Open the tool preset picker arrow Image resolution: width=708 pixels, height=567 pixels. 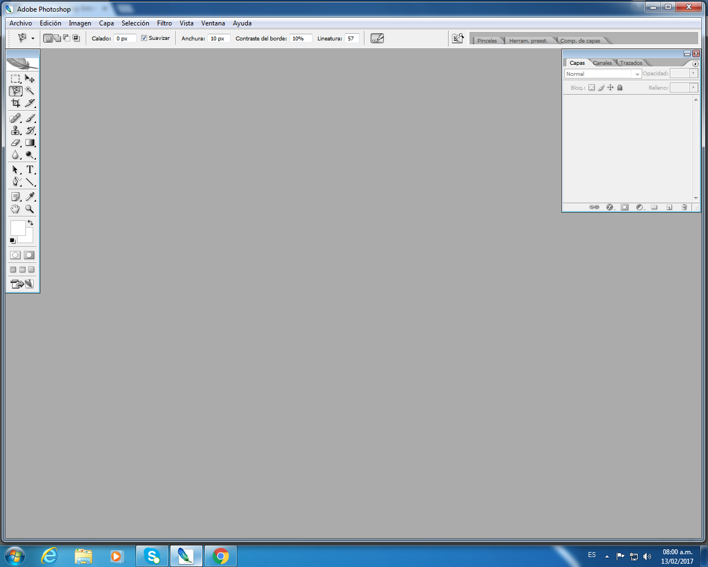tap(33, 39)
